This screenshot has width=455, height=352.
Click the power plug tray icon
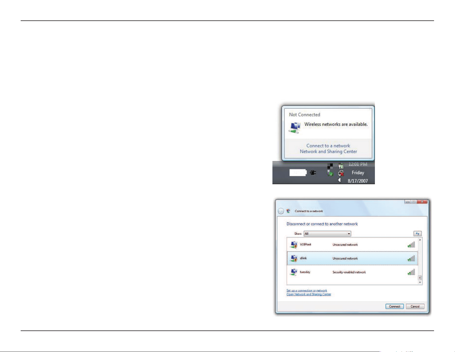[313, 173]
